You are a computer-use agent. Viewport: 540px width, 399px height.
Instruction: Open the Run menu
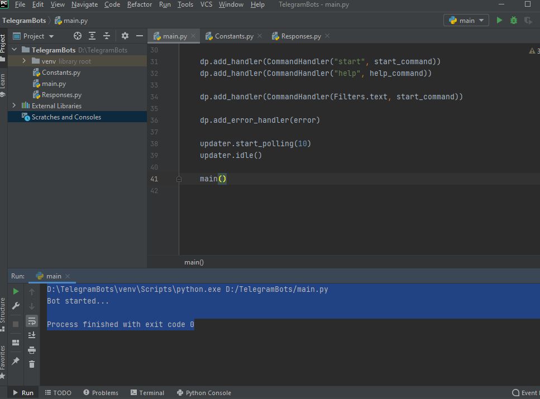(165, 4)
